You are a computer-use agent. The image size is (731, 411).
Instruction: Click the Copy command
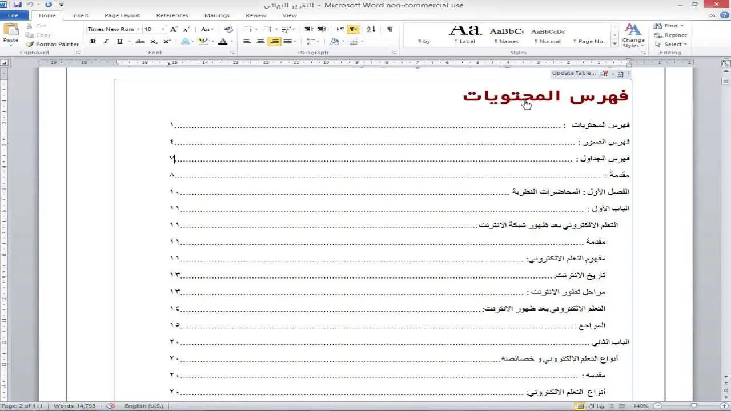[39, 35]
